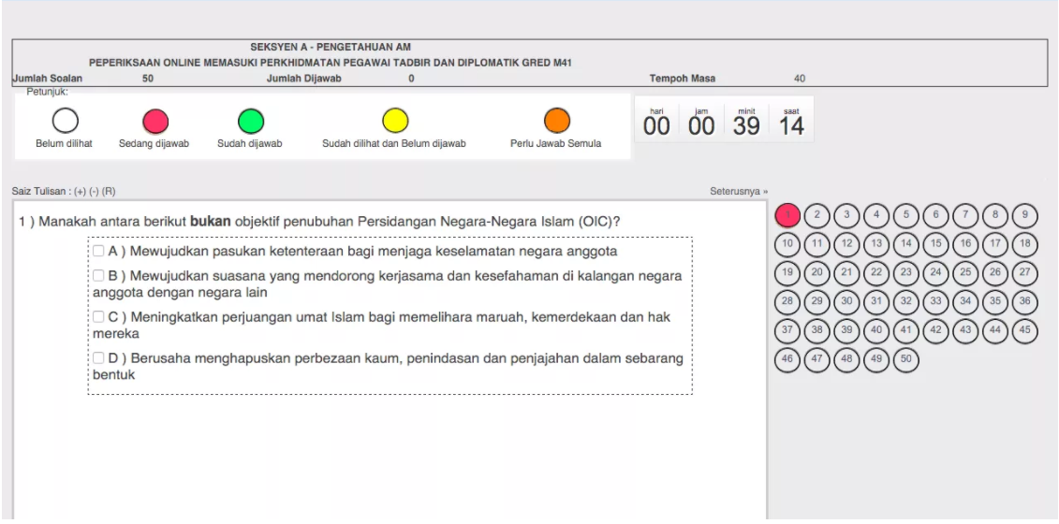Navigate to question 25
The image size is (1059, 524).
(x=965, y=273)
